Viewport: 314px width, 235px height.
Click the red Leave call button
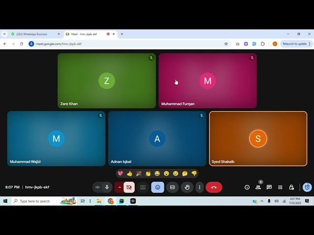(213, 187)
